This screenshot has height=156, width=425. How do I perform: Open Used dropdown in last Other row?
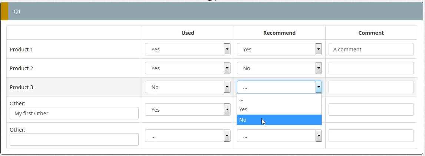click(x=187, y=136)
